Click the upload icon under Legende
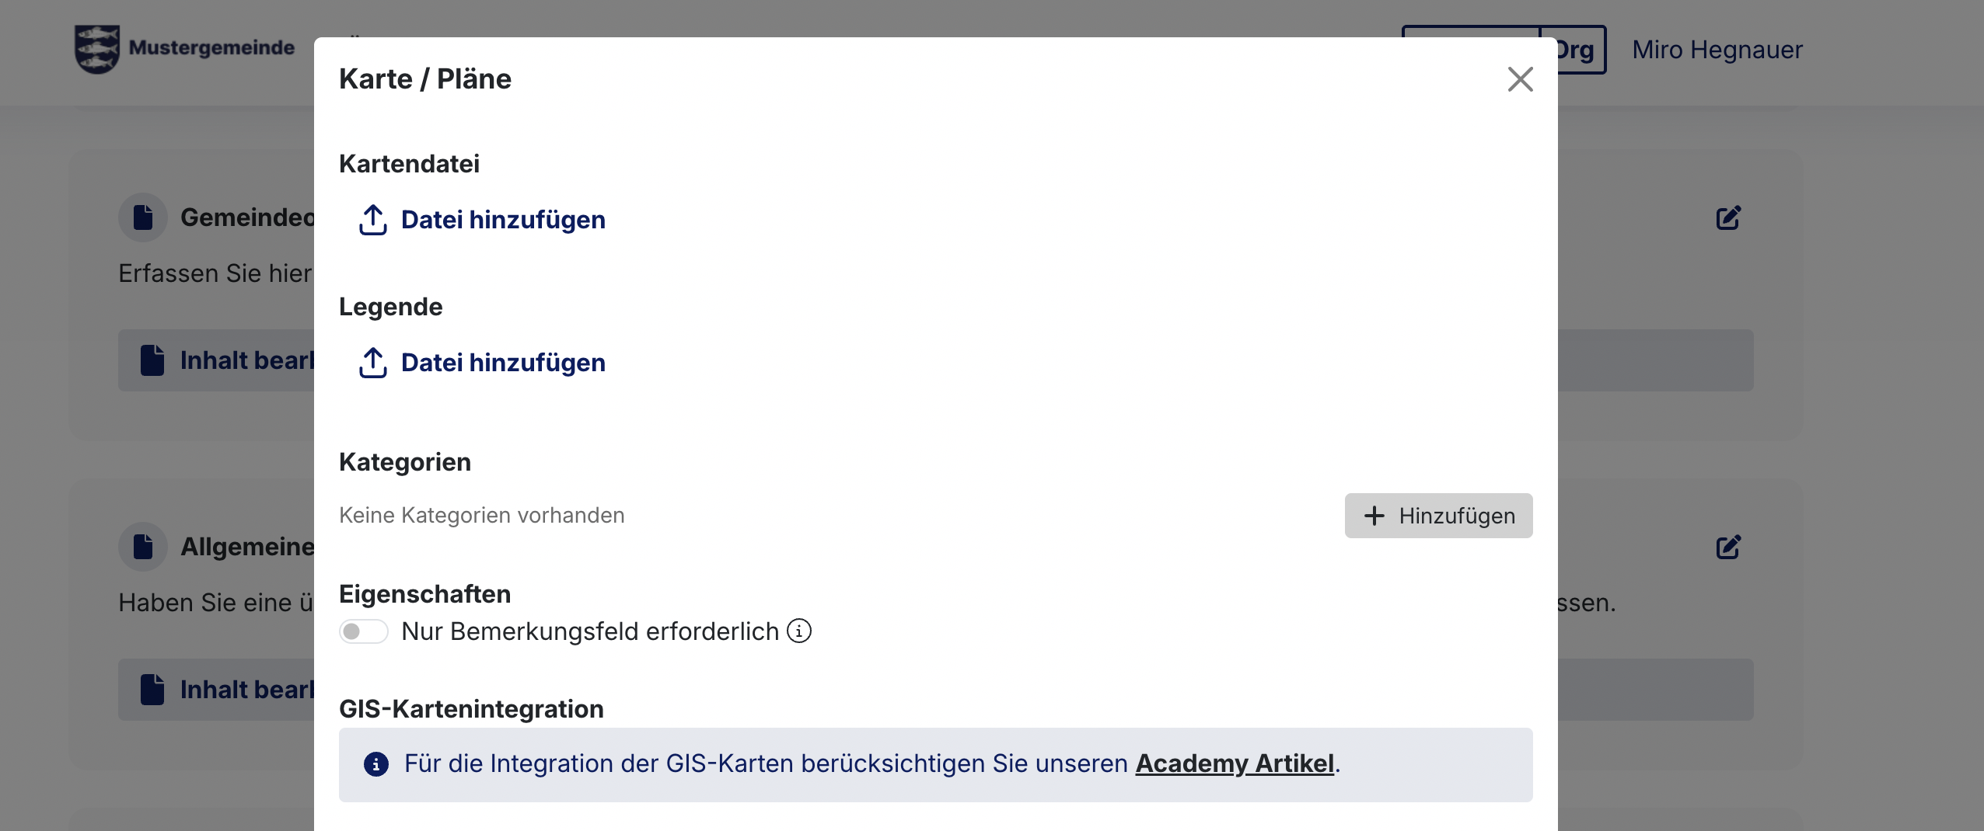Image resolution: width=1984 pixels, height=831 pixels. point(373,363)
